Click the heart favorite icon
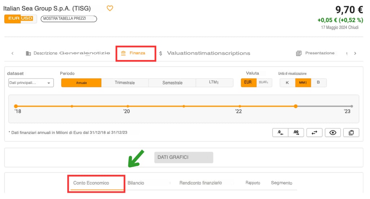Viewport: 370px width, 199px height. 110,8
